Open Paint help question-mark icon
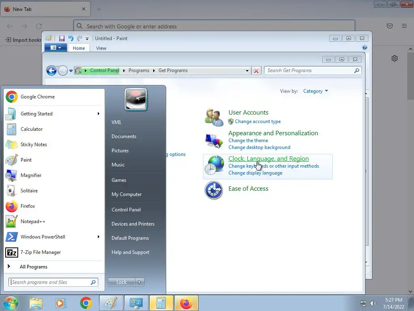Viewport: 414px width, 311px height. click(364, 48)
